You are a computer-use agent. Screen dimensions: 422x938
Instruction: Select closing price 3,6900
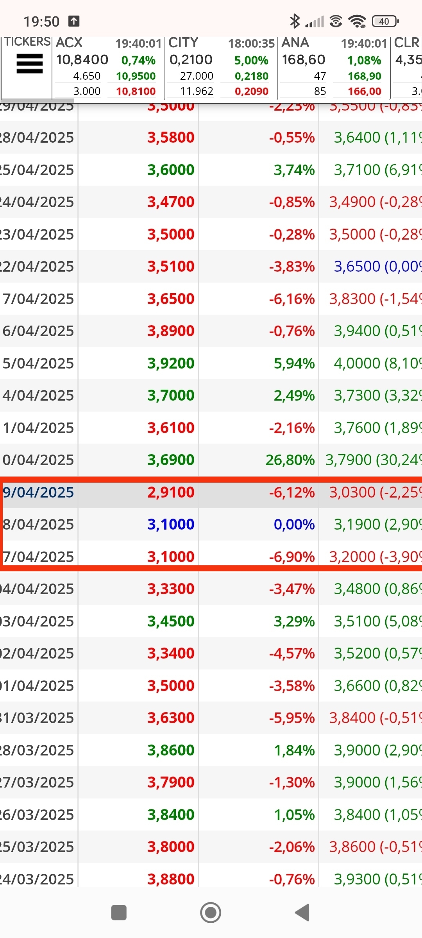click(171, 460)
